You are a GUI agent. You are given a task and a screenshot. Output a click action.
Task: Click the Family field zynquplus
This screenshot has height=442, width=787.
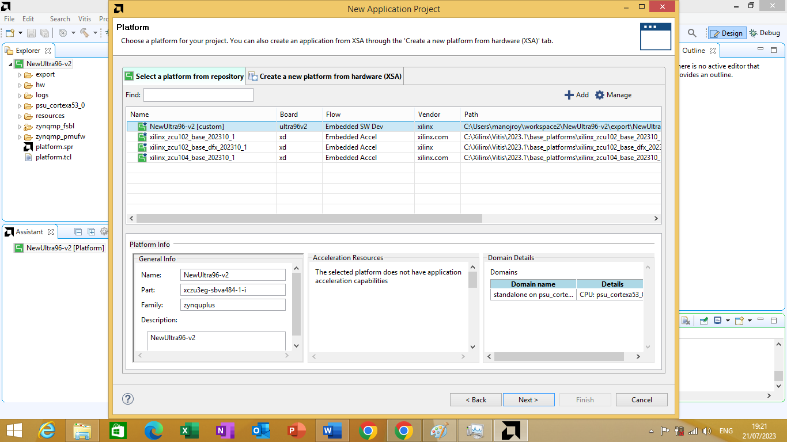point(233,305)
